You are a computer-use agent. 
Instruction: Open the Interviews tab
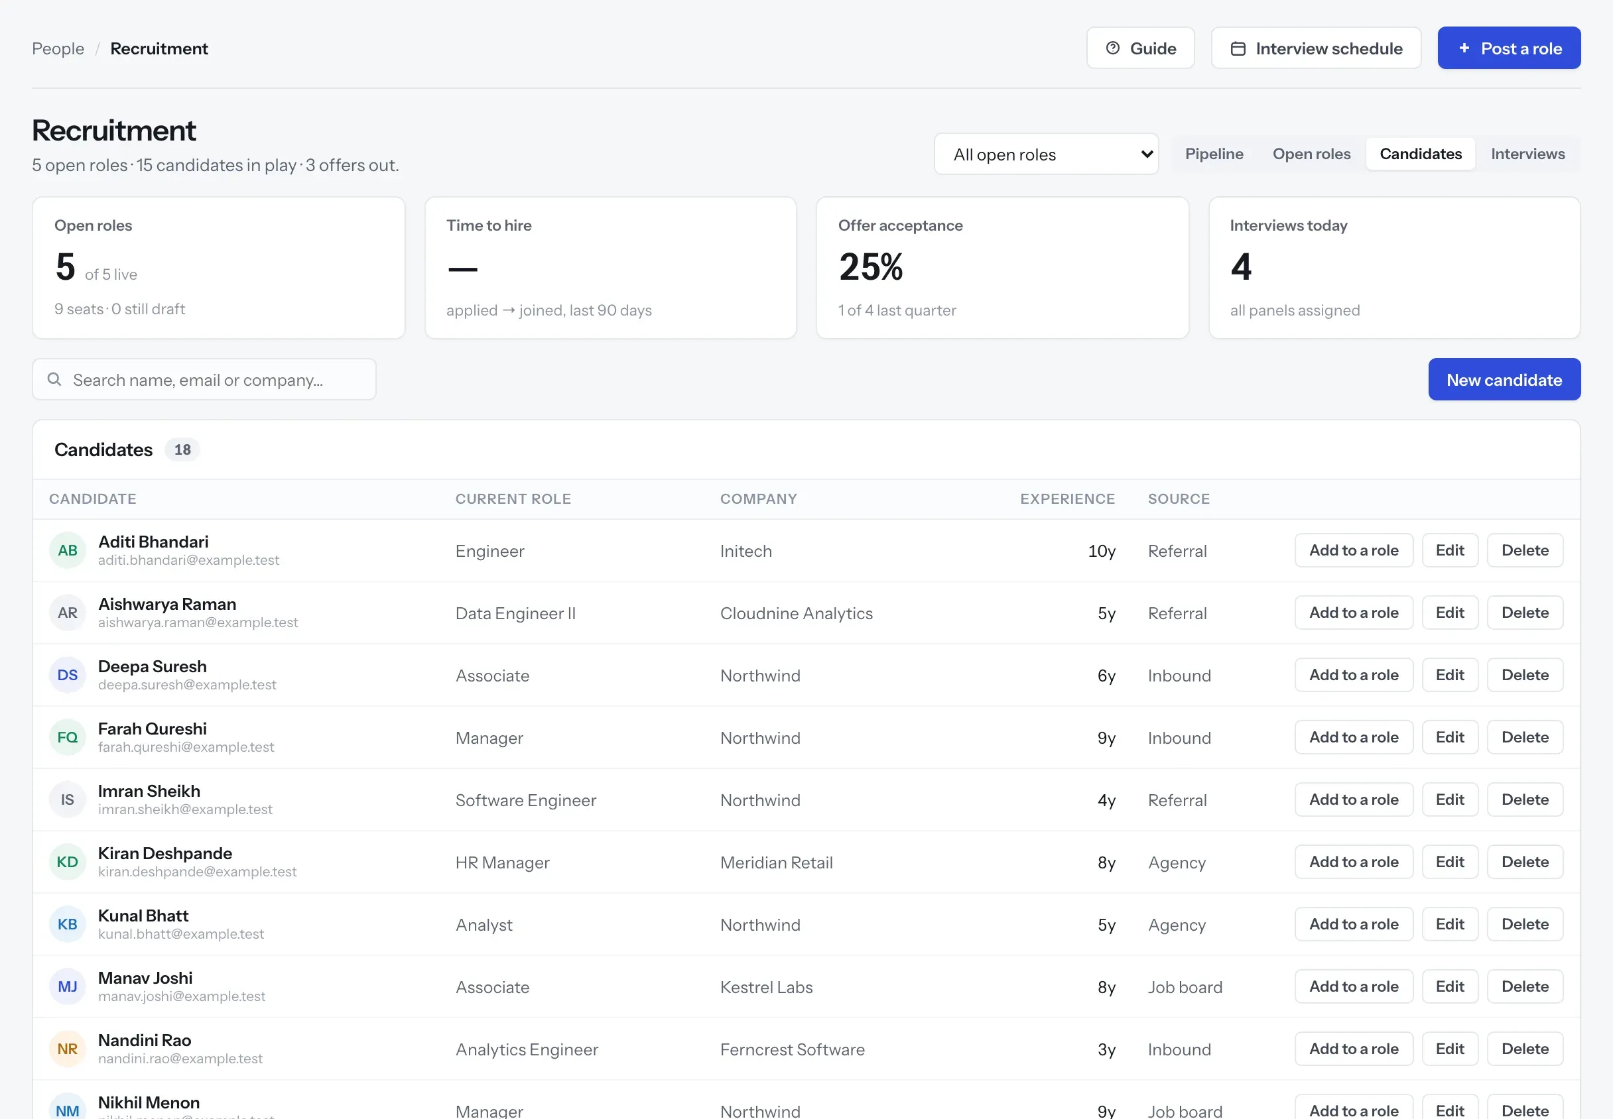1527,154
